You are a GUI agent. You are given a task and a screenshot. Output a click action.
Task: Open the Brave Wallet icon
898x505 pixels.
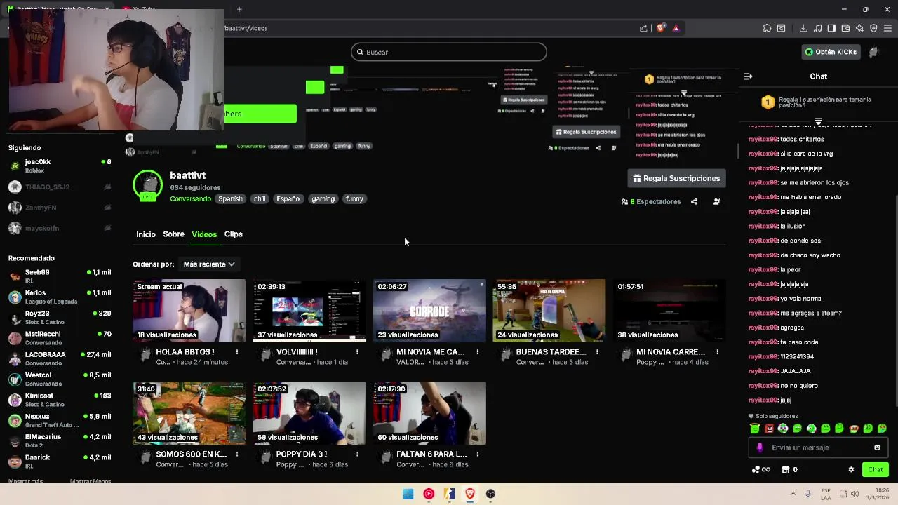pos(845,28)
